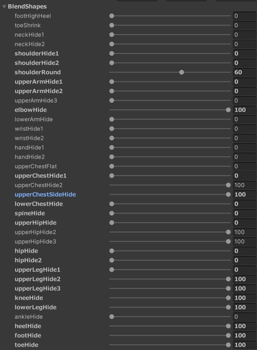This screenshot has width=257, height=350.
Task: Click the elbowHide slider handle
Action: point(228,110)
